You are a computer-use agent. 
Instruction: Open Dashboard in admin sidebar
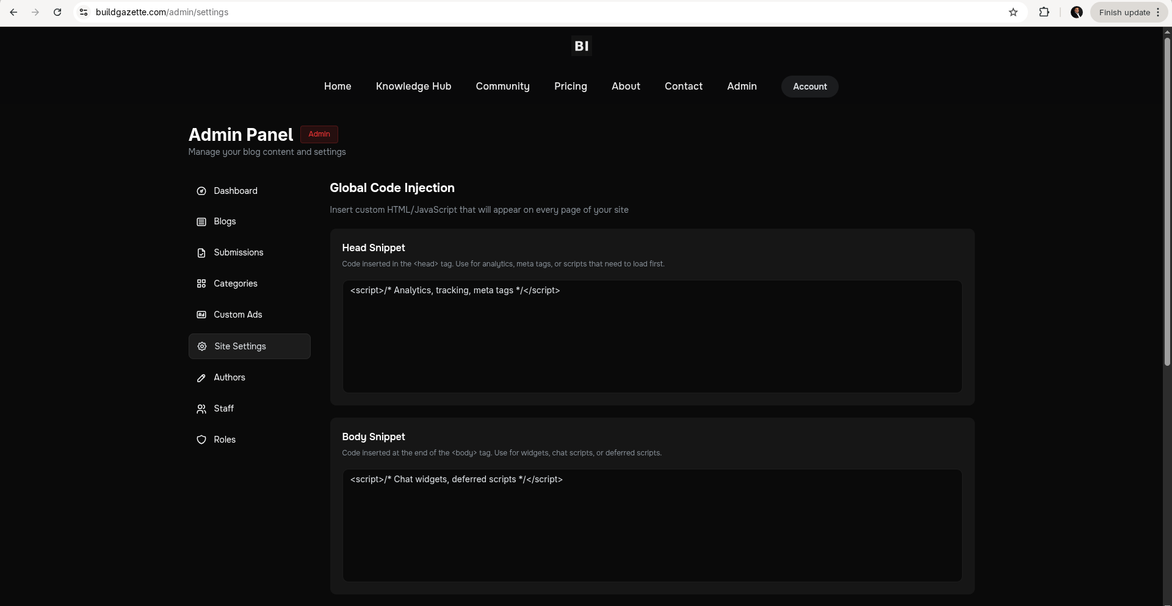[249, 191]
